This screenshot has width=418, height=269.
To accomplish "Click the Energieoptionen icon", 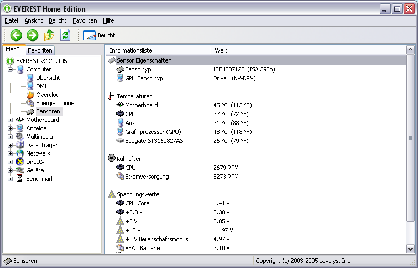I will (x=30, y=103).
